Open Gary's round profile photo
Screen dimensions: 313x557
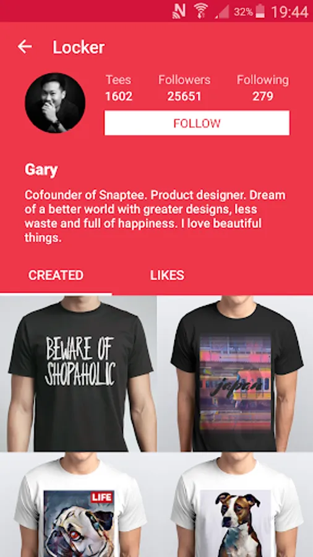point(55,103)
